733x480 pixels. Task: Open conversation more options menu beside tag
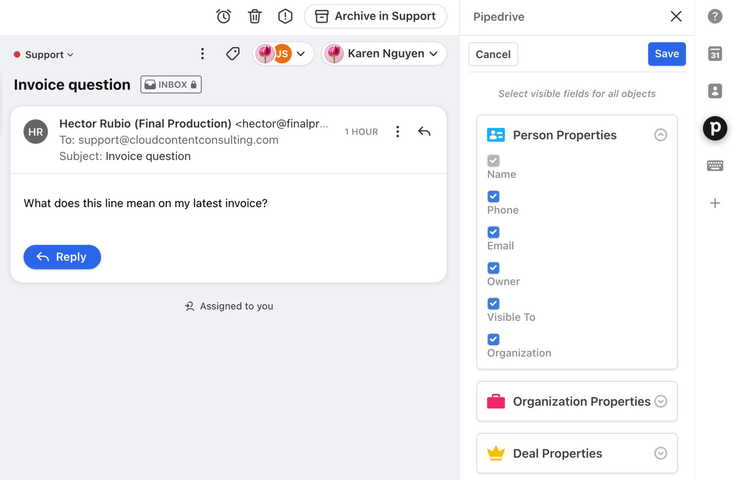click(x=202, y=54)
